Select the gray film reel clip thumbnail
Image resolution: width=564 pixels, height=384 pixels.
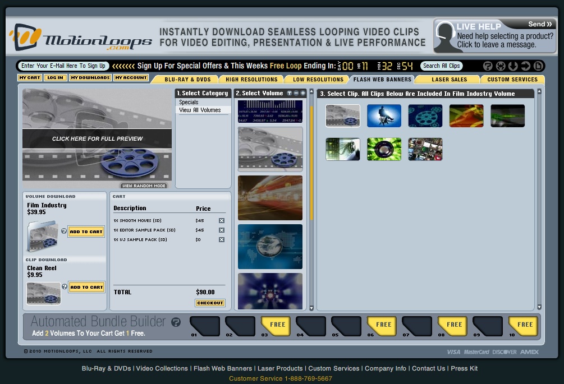point(343,115)
